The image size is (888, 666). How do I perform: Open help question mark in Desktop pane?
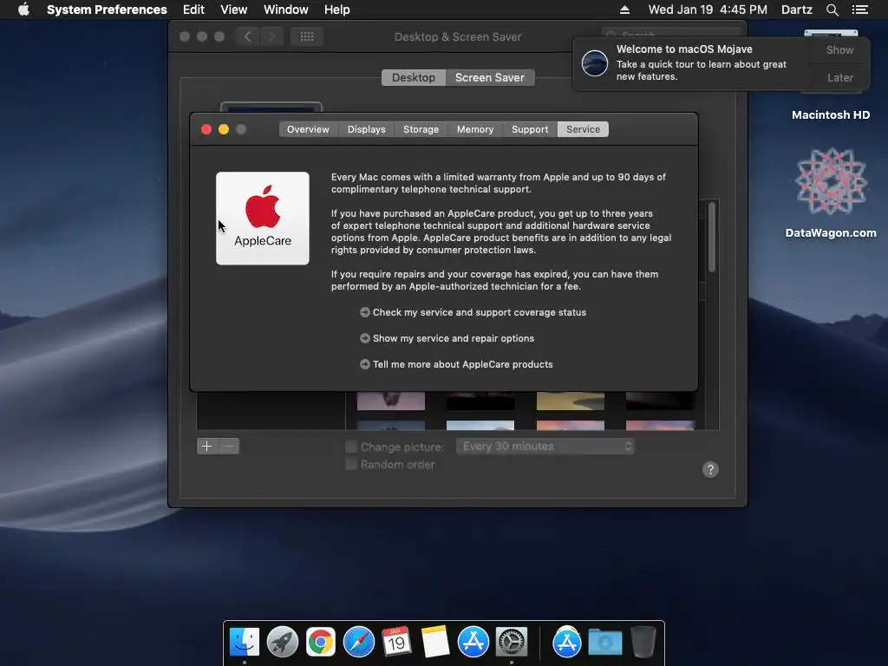pyautogui.click(x=710, y=469)
